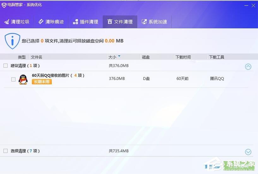Click the QQ penguin icon
Screen dimensions: 258x174
pos(23,79)
